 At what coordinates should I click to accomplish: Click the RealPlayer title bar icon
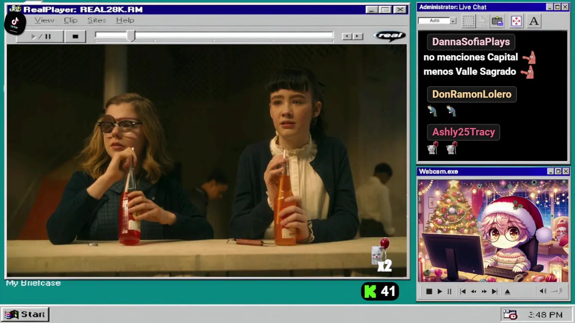(15, 9)
